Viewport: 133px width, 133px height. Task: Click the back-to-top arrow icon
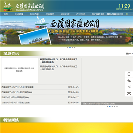(x=129, y=93)
